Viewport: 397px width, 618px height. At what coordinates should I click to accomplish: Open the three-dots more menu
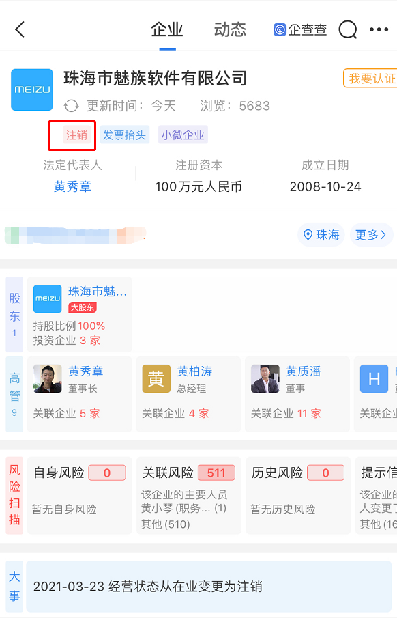coord(379,29)
